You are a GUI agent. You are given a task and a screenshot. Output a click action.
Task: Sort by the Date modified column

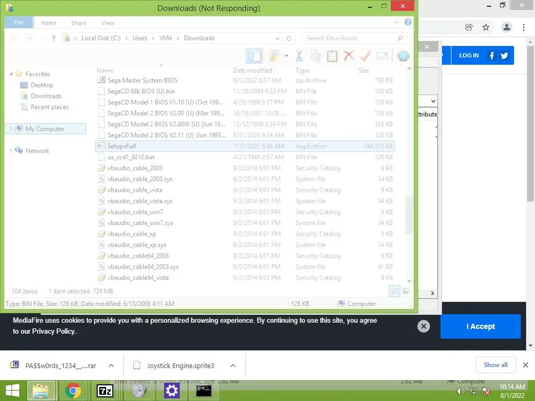(252, 70)
